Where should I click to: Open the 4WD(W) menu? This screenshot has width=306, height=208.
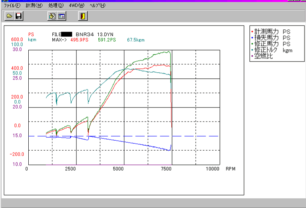pos(76,5)
